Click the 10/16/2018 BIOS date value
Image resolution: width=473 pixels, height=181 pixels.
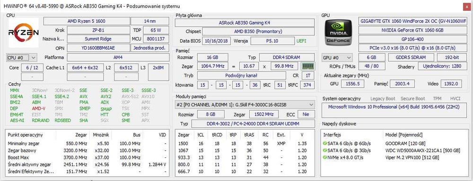click(x=216, y=41)
